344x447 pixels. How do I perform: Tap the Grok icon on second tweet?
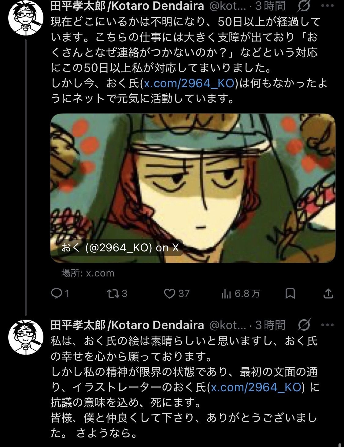coord(304,325)
